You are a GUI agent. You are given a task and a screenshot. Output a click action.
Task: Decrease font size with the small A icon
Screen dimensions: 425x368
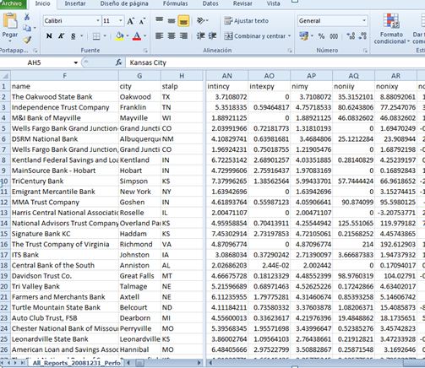[x=142, y=21]
